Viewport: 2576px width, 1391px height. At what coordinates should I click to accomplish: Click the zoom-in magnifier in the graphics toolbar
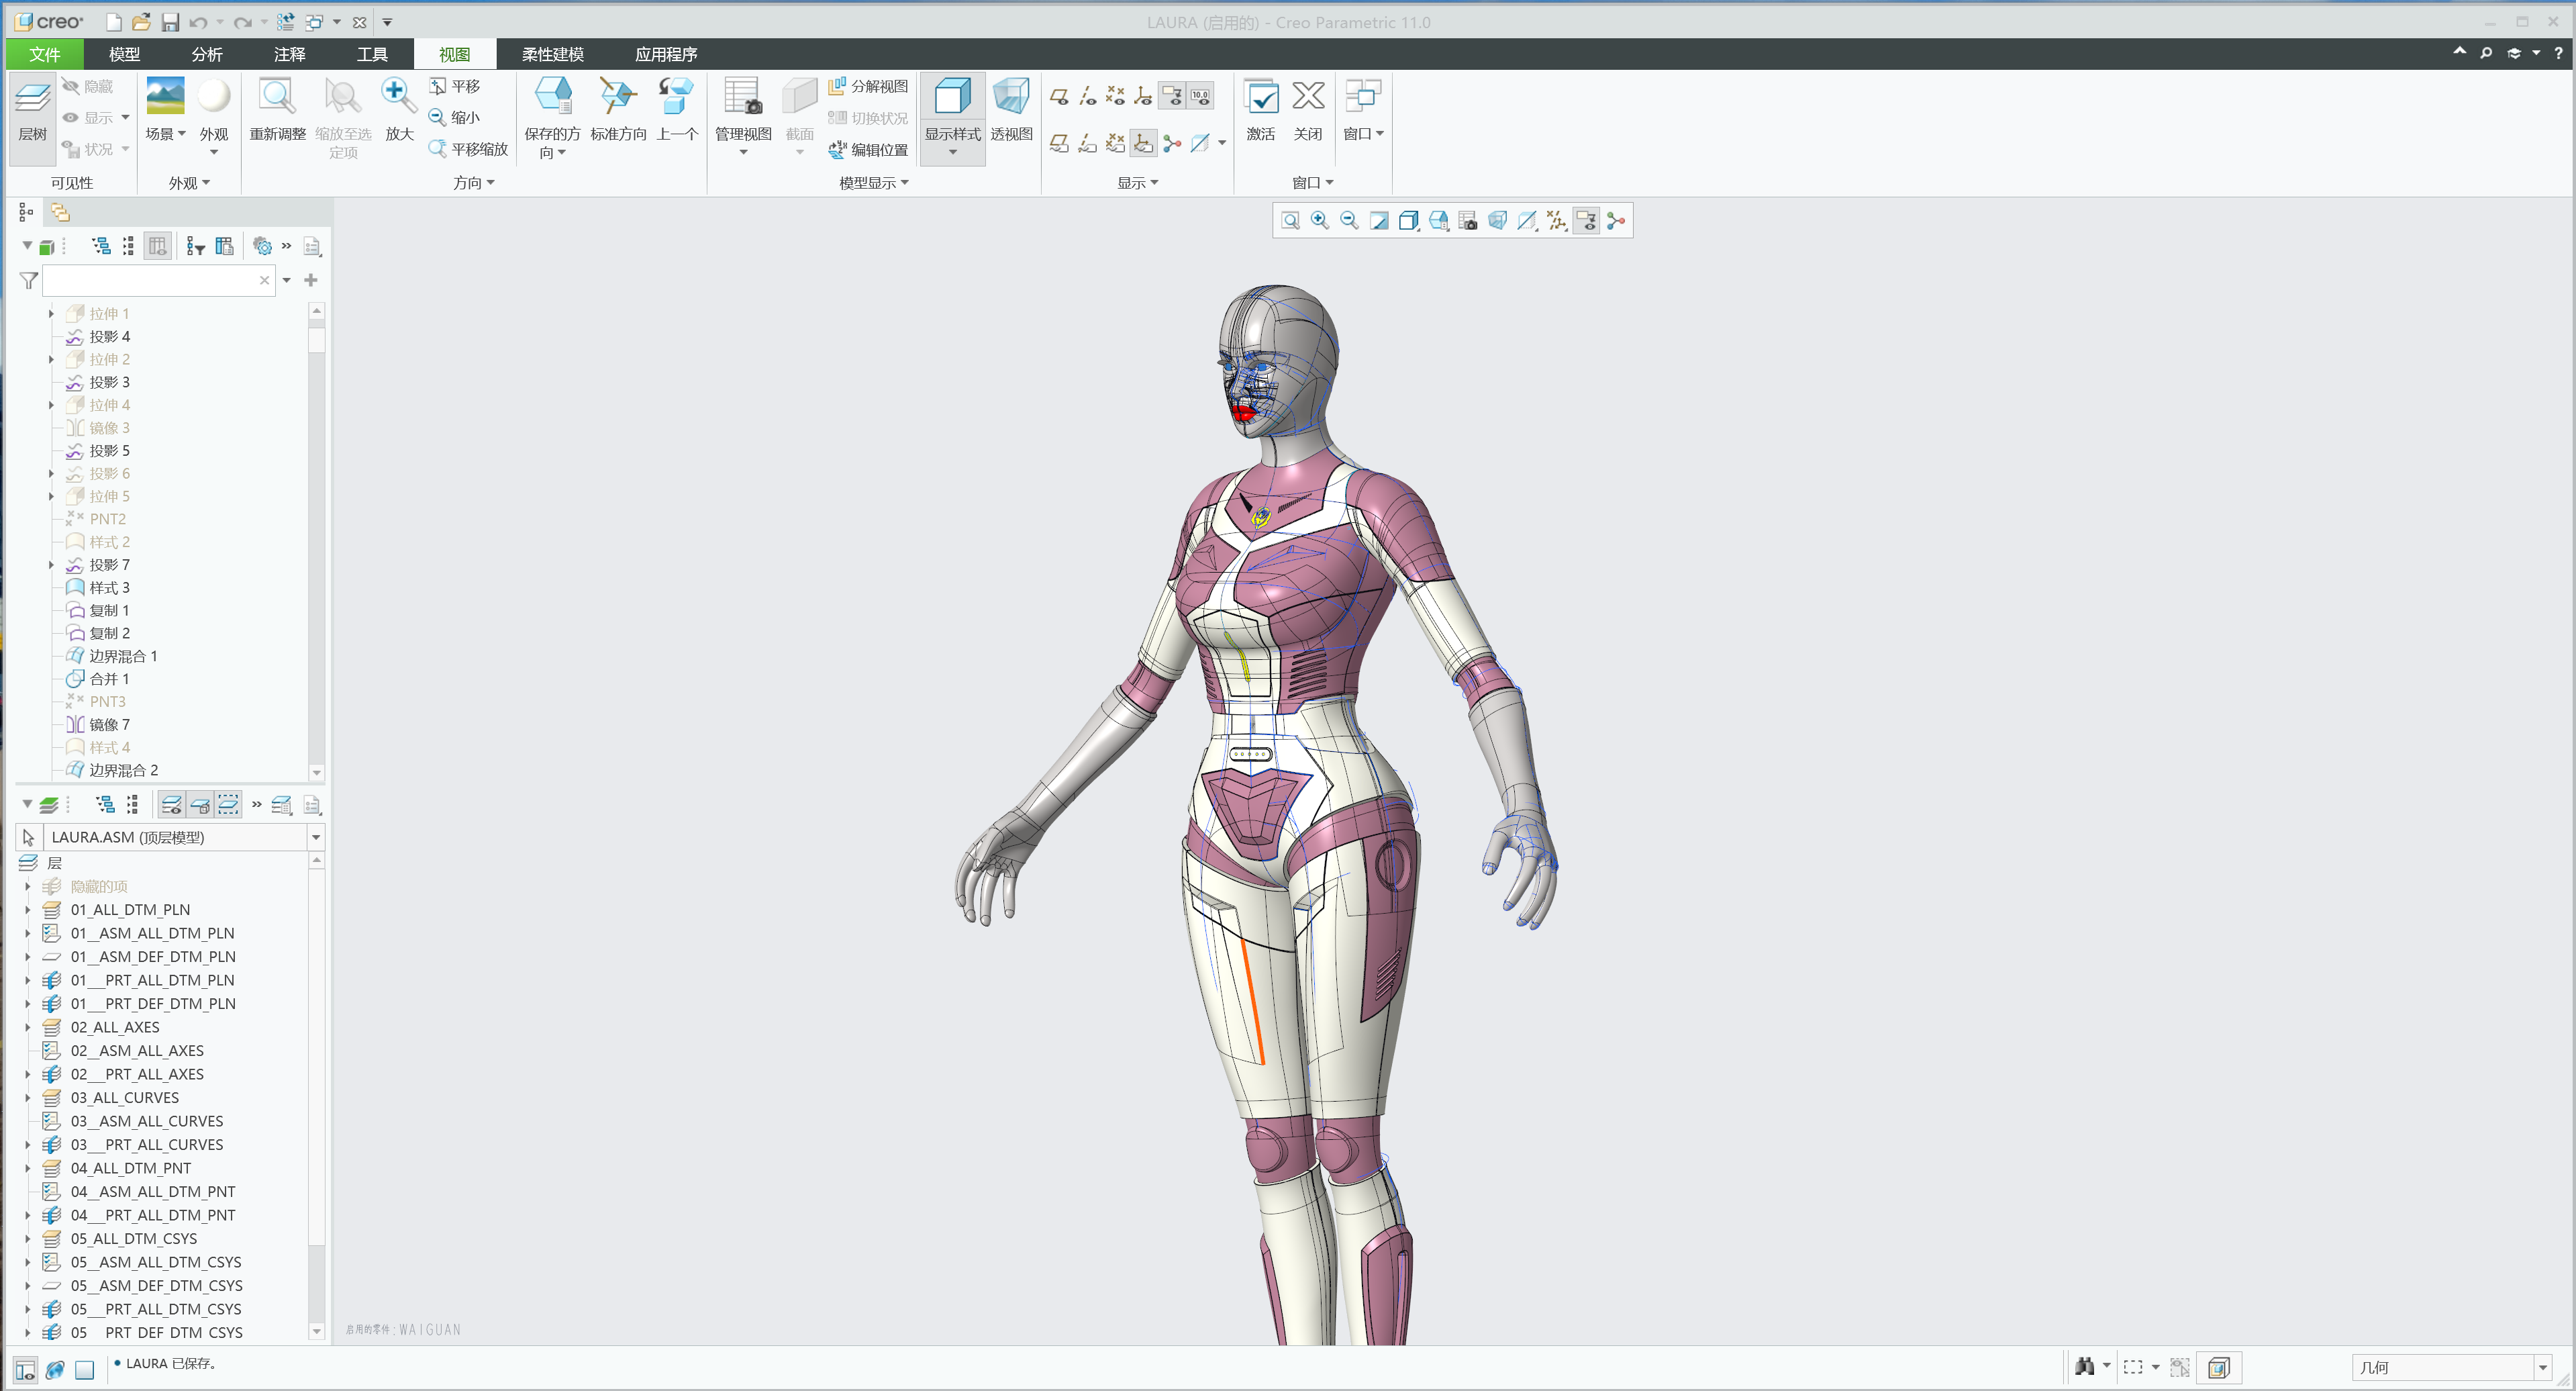1319,220
